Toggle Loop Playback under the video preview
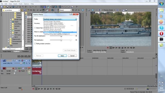 (111, 48)
